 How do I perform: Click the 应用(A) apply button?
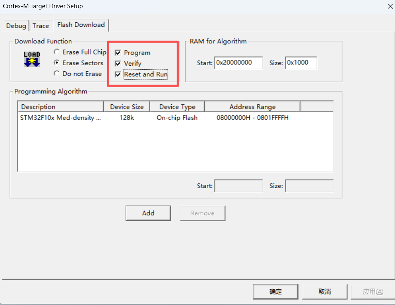[373, 292]
